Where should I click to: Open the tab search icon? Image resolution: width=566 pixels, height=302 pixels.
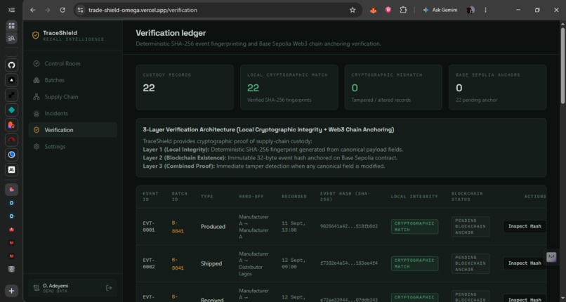point(11,38)
